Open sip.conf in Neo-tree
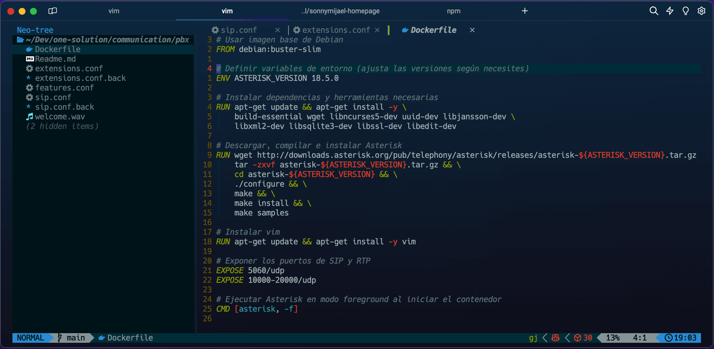714x349 pixels. (53, 97)
